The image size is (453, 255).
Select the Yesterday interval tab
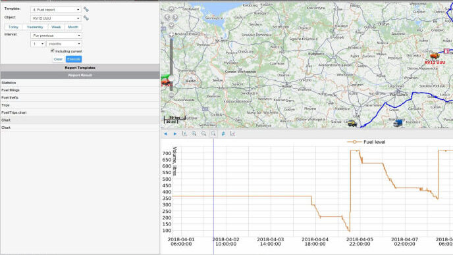point(35,27)
